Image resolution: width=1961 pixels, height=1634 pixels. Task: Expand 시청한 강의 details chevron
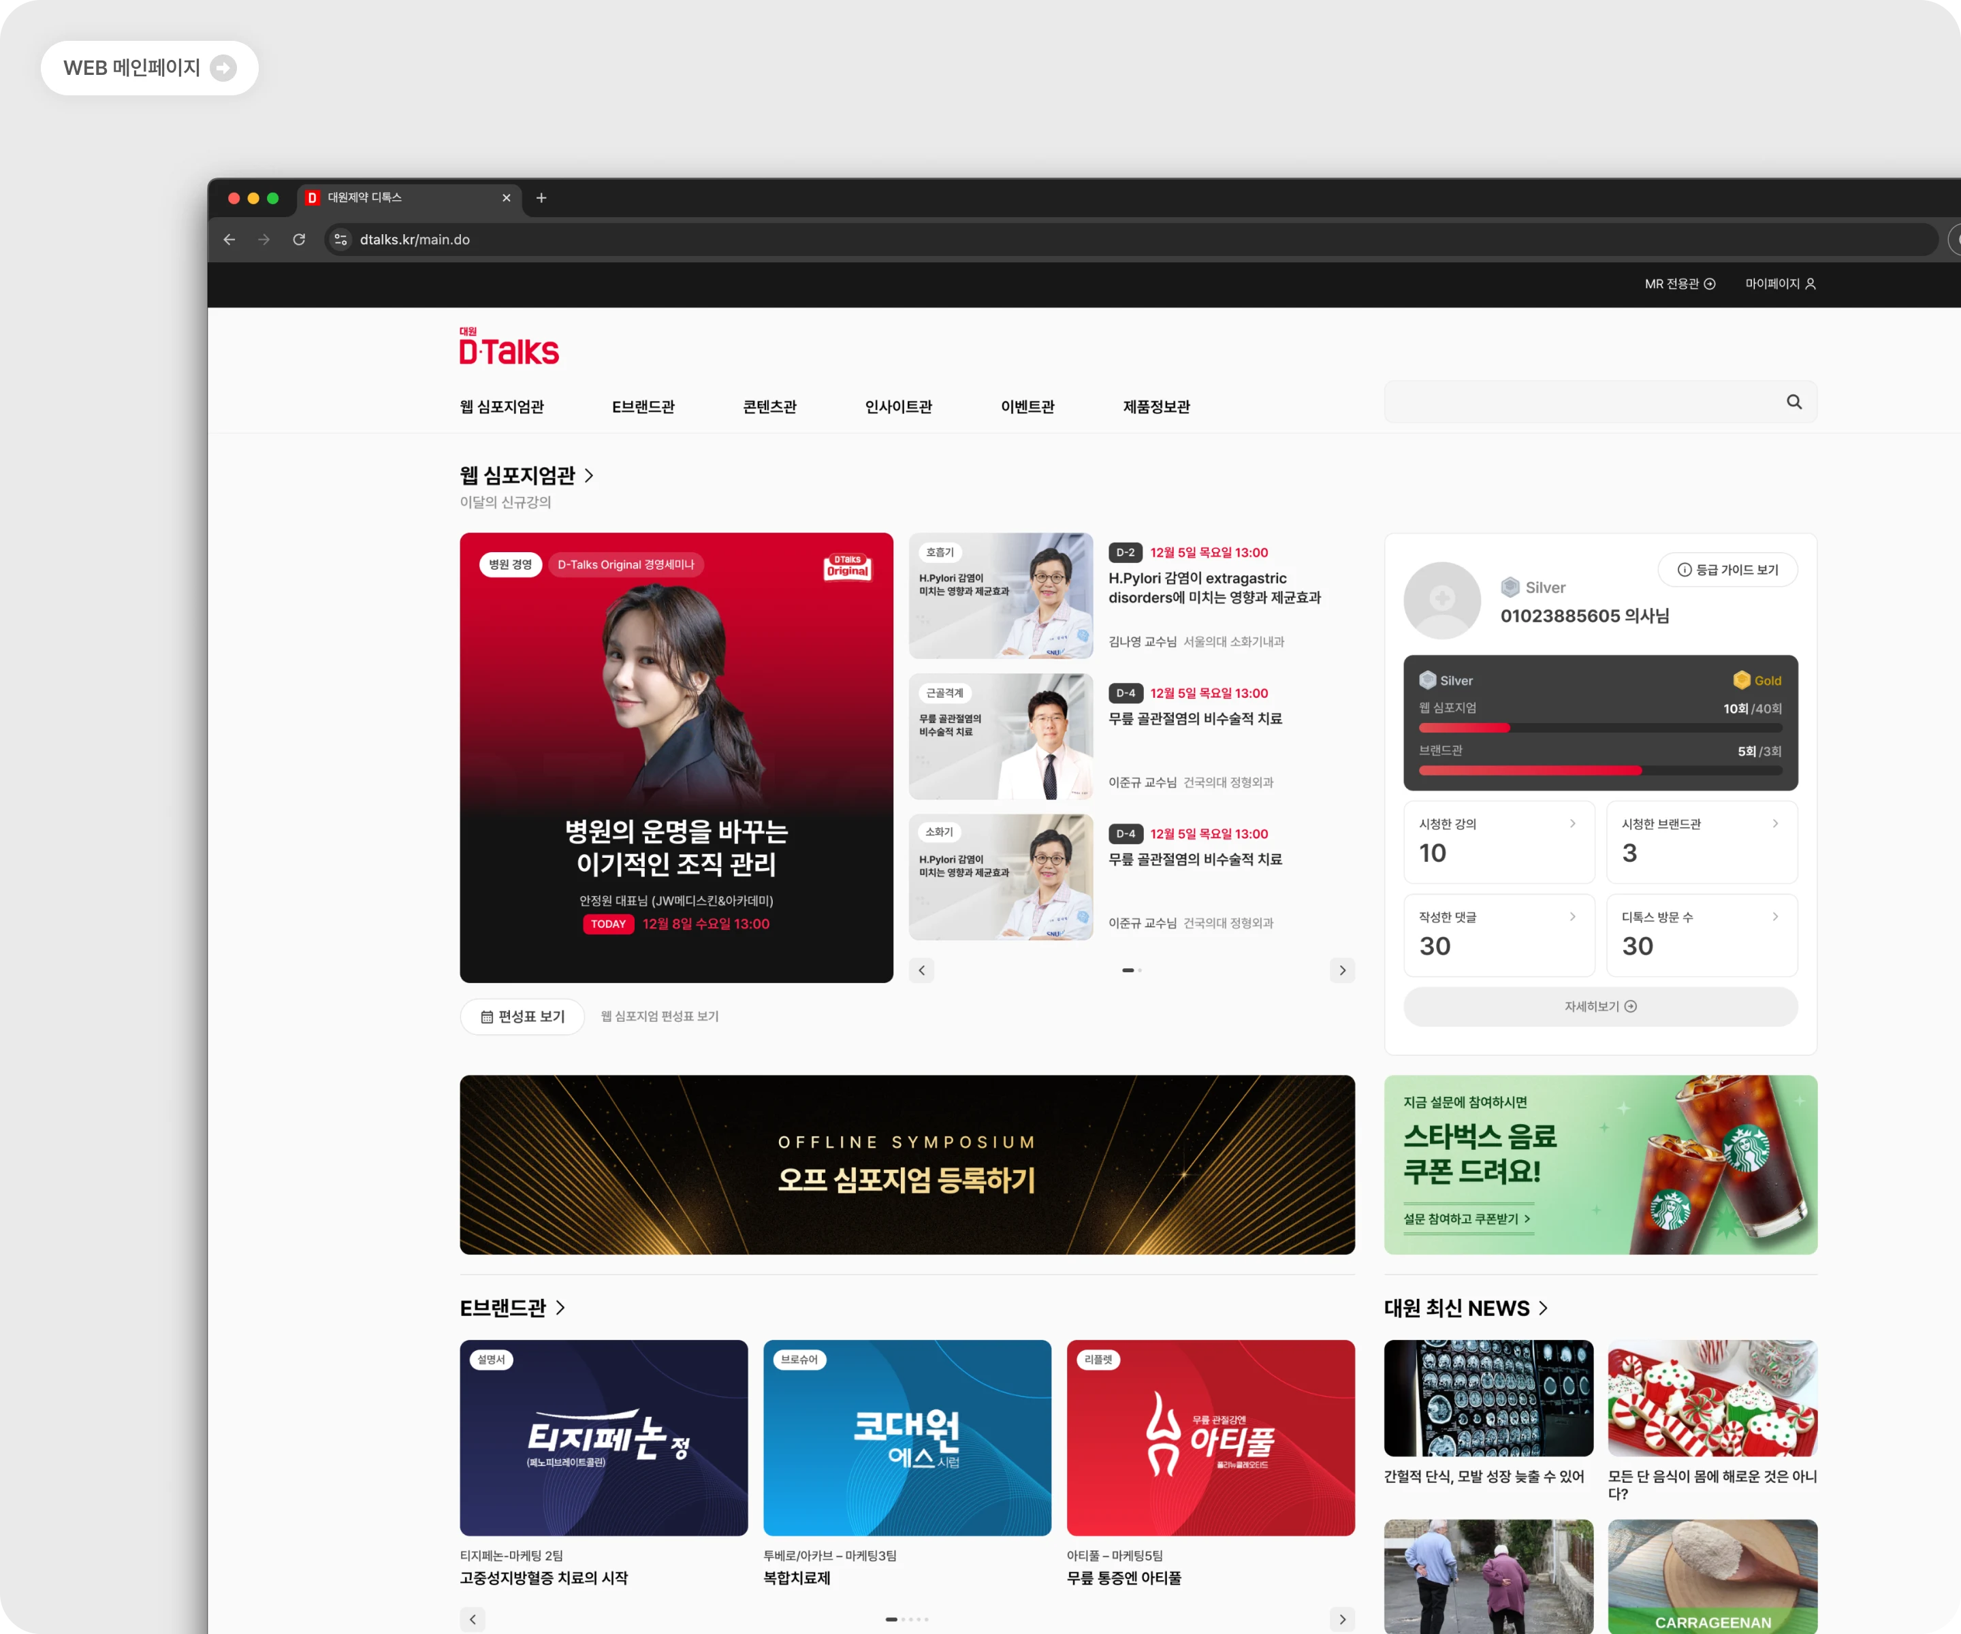pos(1572,824)
